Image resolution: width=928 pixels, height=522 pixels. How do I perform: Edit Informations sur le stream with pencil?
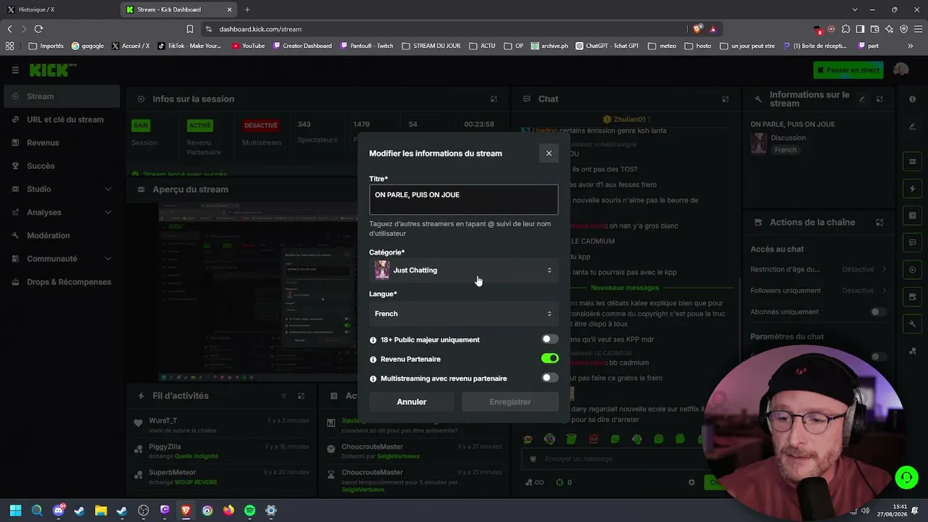(862, 99)
